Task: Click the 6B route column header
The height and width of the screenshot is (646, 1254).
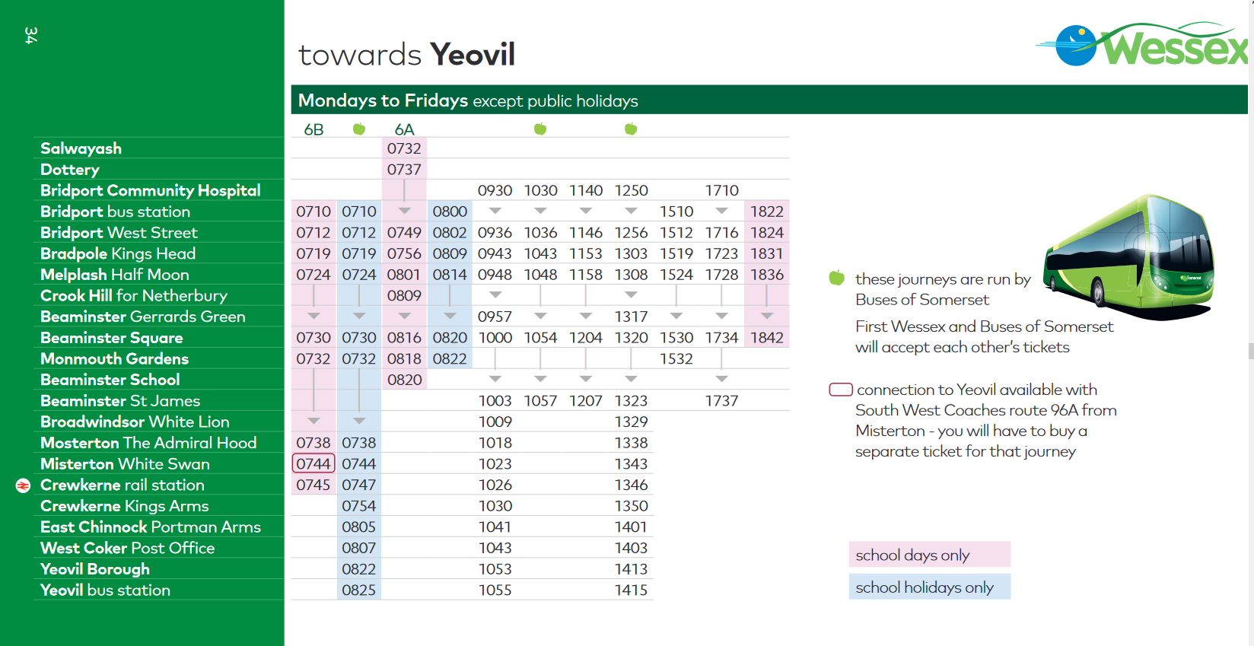Action: [x=313, y=129]
